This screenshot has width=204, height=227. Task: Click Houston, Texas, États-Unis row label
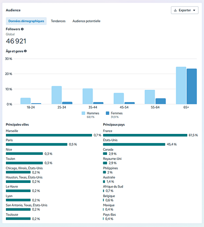(24, 178)
